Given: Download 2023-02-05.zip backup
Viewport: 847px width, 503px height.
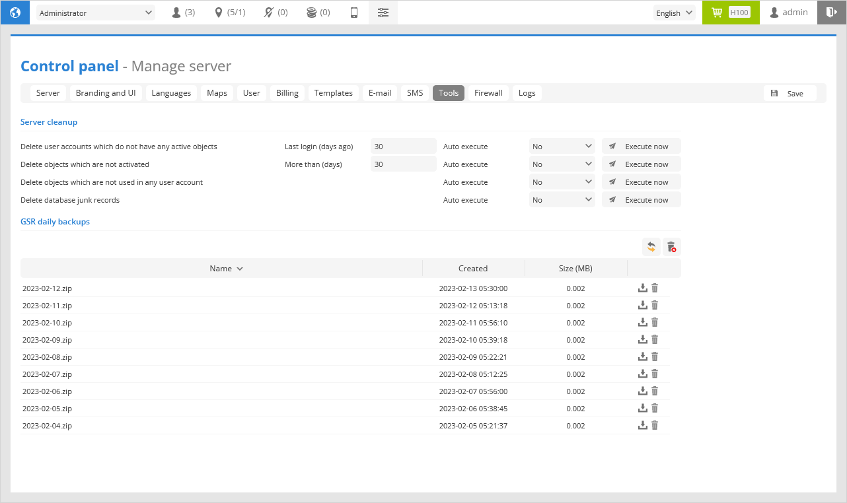Looking at the screenshot, I should click(x=642, y=408).
